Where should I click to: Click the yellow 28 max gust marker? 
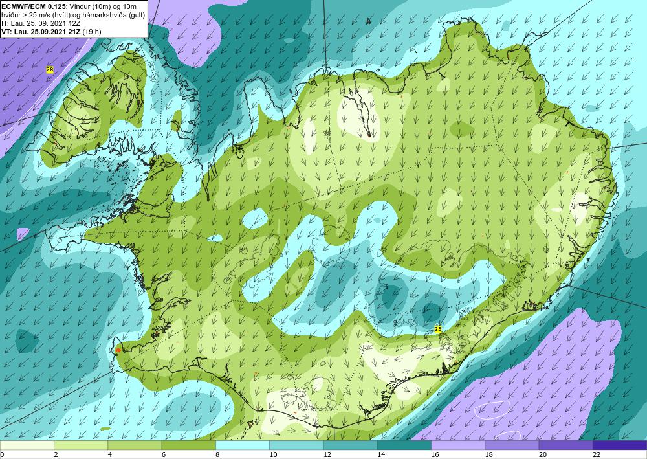[x=50, y=70]
